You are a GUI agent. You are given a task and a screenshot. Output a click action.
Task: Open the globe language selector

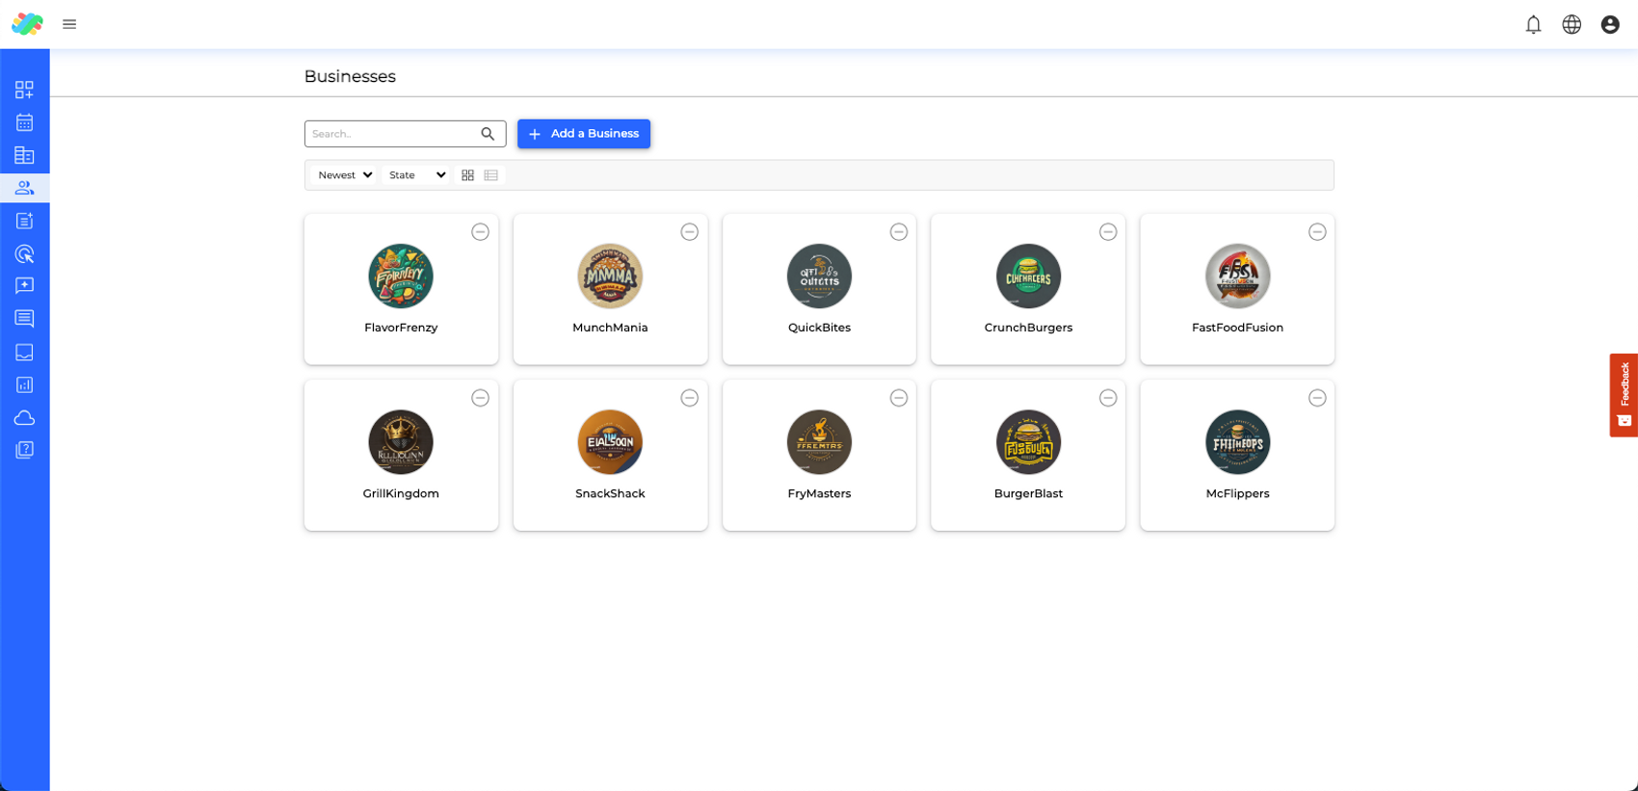click(x=1572, y=25)
